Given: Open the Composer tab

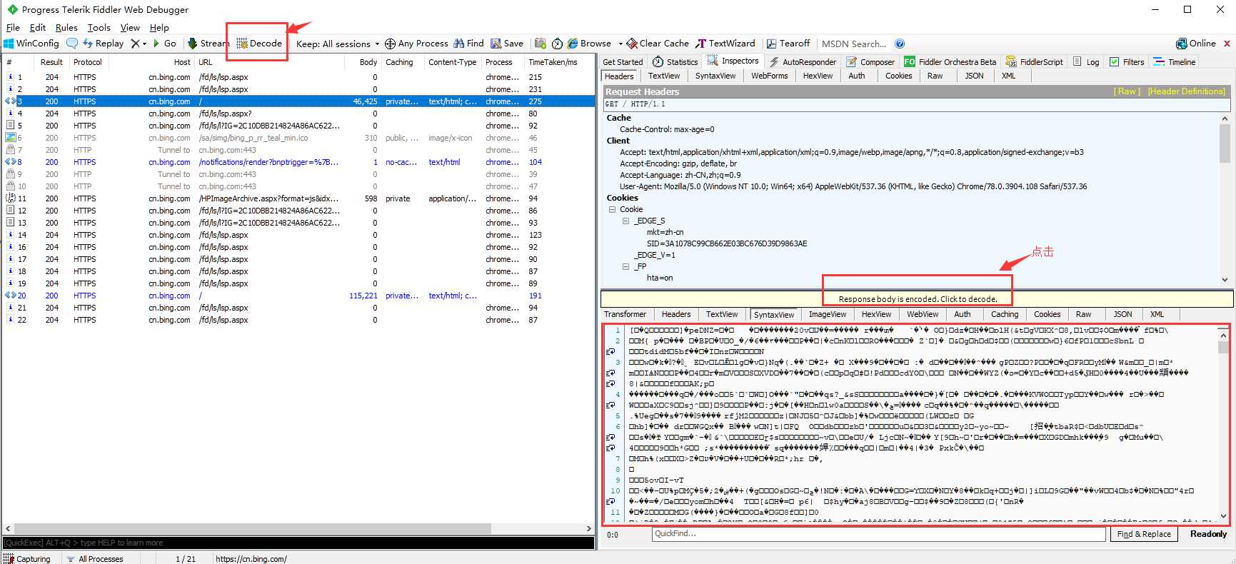Looking at the screenshot, I should (x=870, y=62).
